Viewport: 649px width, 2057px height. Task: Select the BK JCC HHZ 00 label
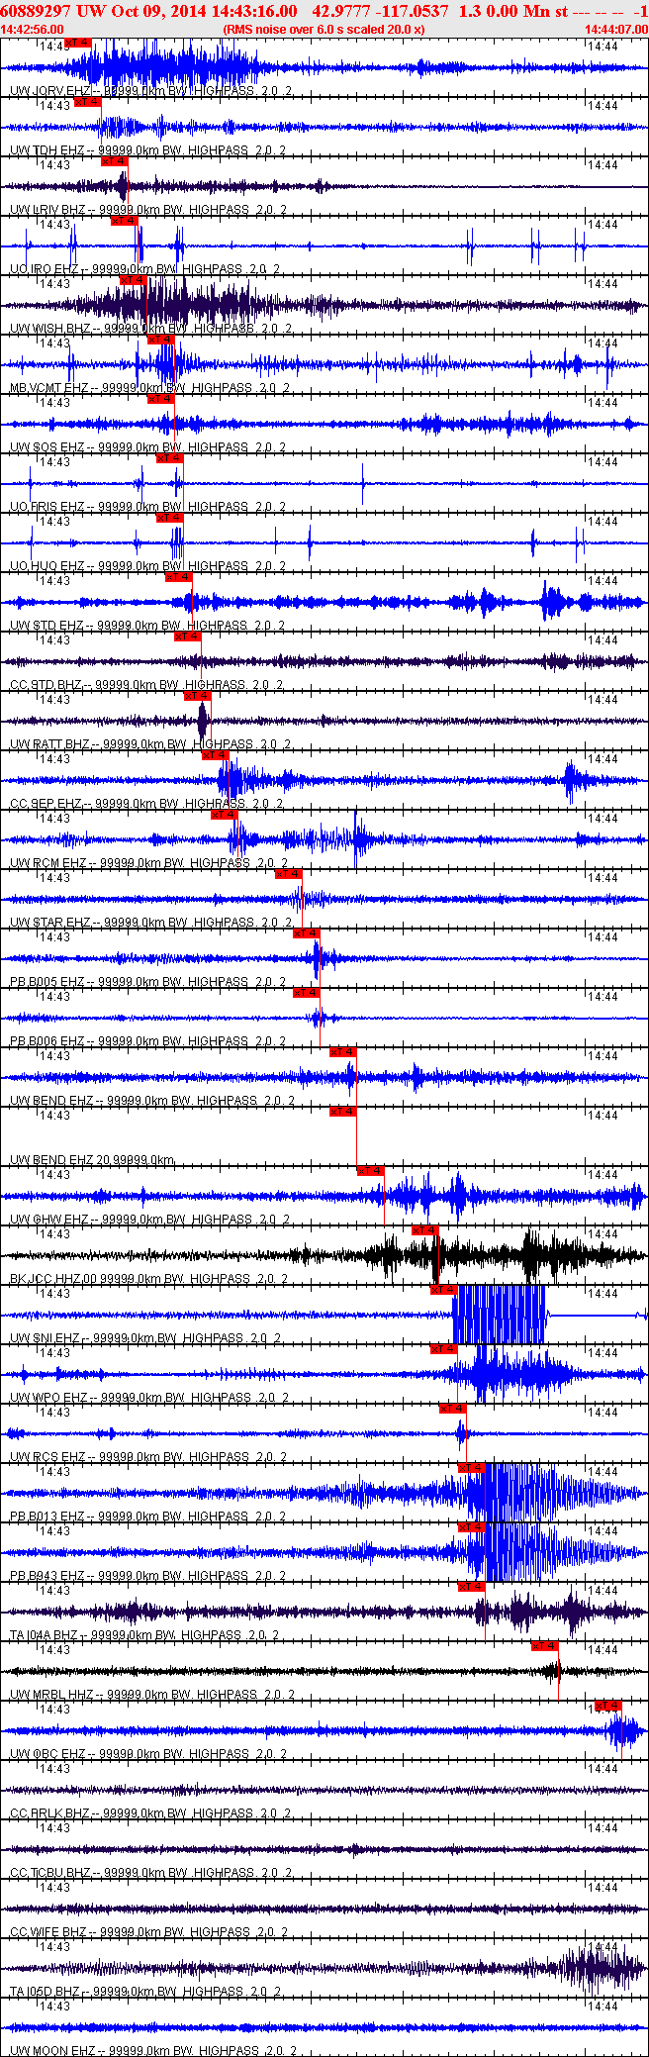coord(149,1279)
